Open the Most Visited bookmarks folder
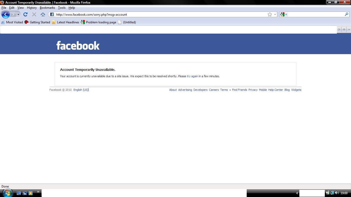 click(12, 22)
